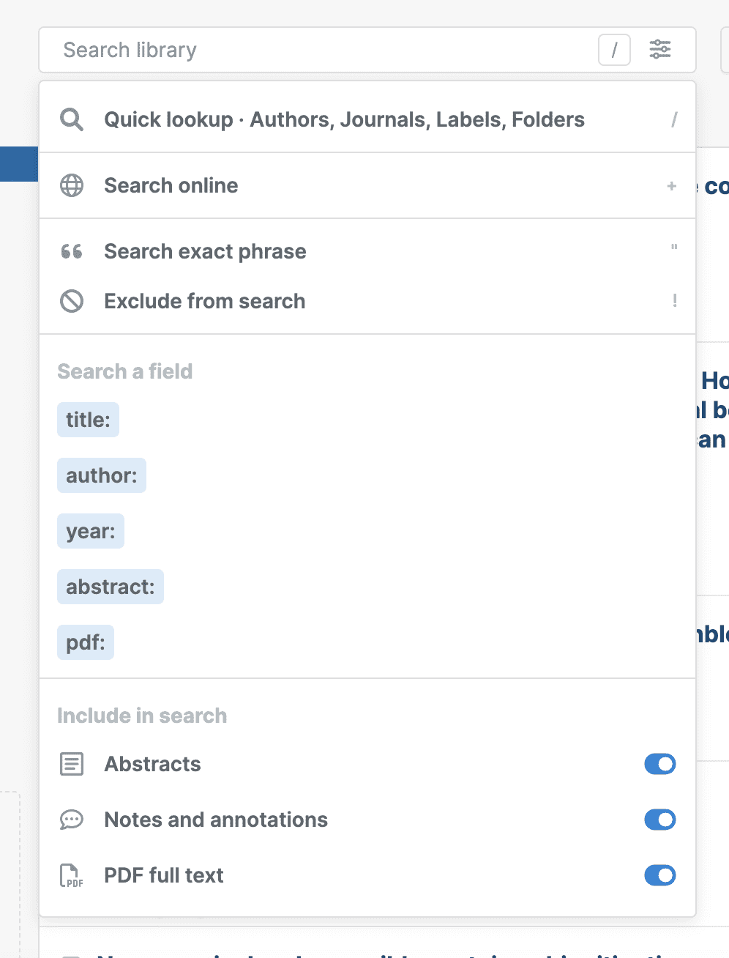The width and height of the screenshot is (729, 958).
Task: Choose Search exact phrase option
Action: [x=205, y=251]
